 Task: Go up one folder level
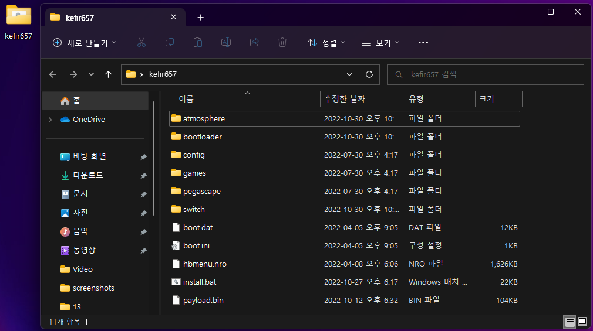tap(108, 74)
